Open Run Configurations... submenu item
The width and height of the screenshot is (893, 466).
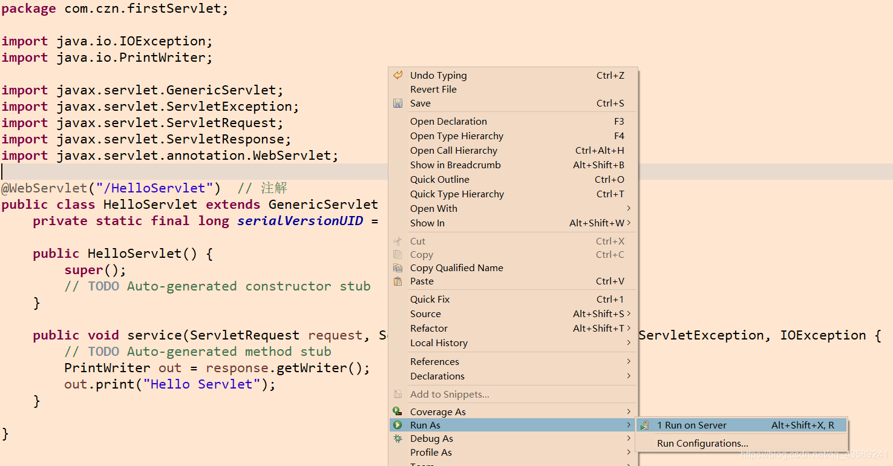[x=741, y=444]
